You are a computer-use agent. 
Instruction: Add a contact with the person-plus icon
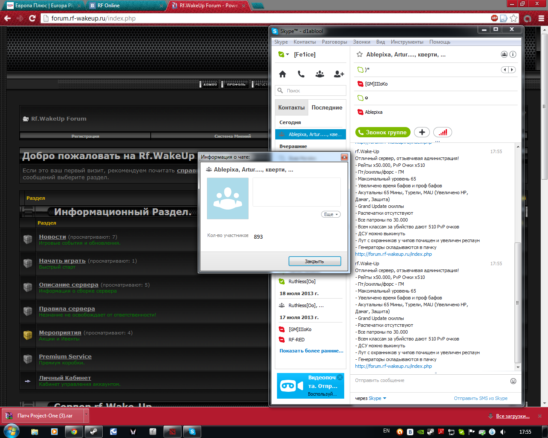click(339, 74)
